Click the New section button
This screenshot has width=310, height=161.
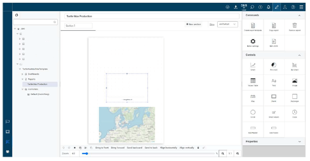(193, 24)
